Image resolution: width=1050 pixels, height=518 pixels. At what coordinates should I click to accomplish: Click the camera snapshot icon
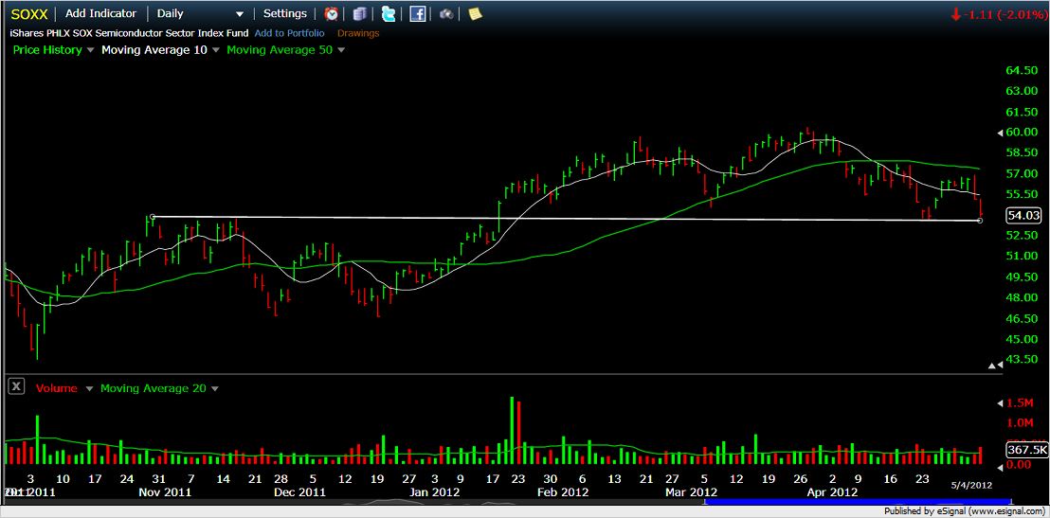click(x=446, y=14)
